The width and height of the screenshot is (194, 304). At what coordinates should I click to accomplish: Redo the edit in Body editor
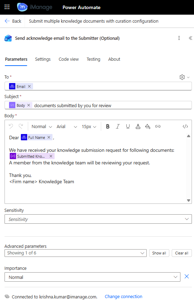click(x=21, y=126)
